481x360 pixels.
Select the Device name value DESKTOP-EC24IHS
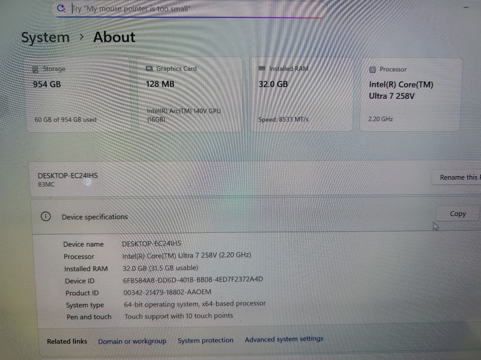(152, 244)
